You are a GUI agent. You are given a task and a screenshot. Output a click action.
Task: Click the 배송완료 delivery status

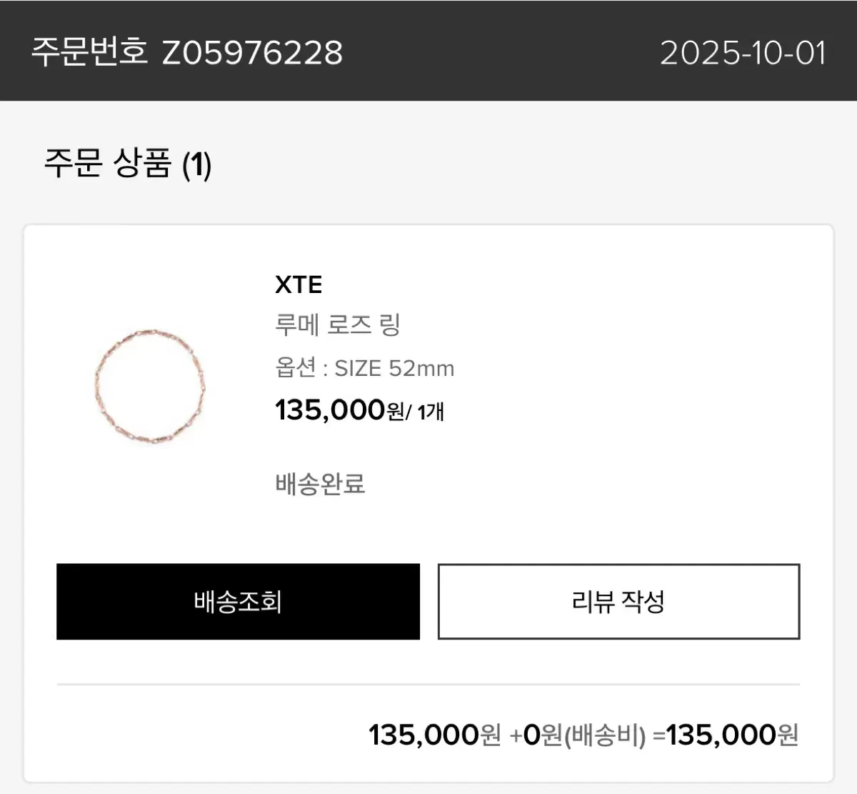[x=320, y=484]
